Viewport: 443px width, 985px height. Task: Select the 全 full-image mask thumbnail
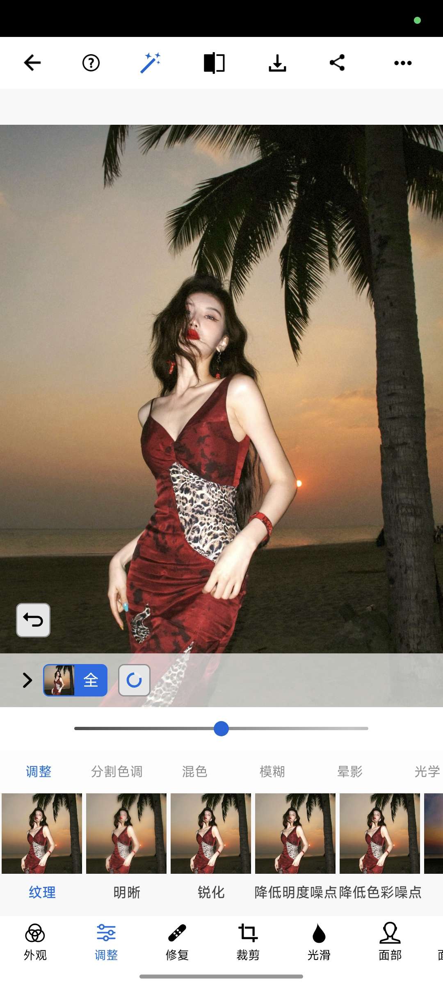pyautogui.click(x=75, y=680)
